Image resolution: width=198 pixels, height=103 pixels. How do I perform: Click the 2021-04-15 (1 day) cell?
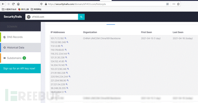151,38
